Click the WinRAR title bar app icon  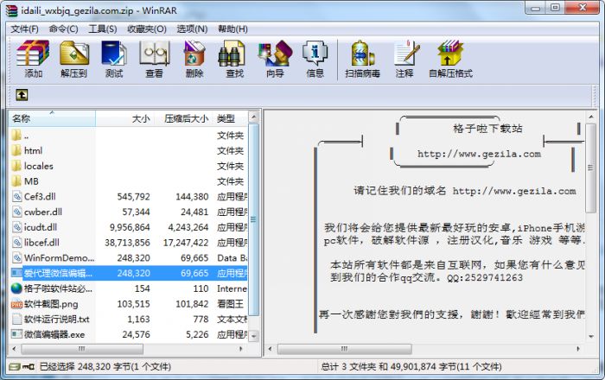click(11, 10)
